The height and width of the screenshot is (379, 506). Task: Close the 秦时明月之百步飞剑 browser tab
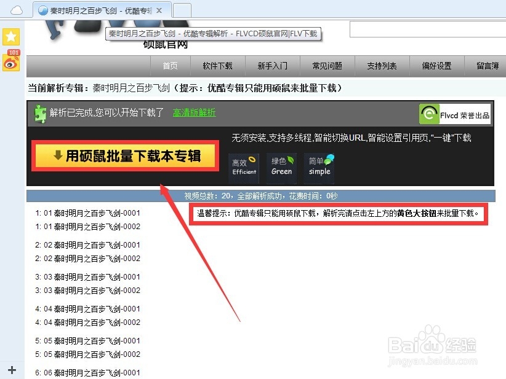pyautogui.click(x=159, y=10)
